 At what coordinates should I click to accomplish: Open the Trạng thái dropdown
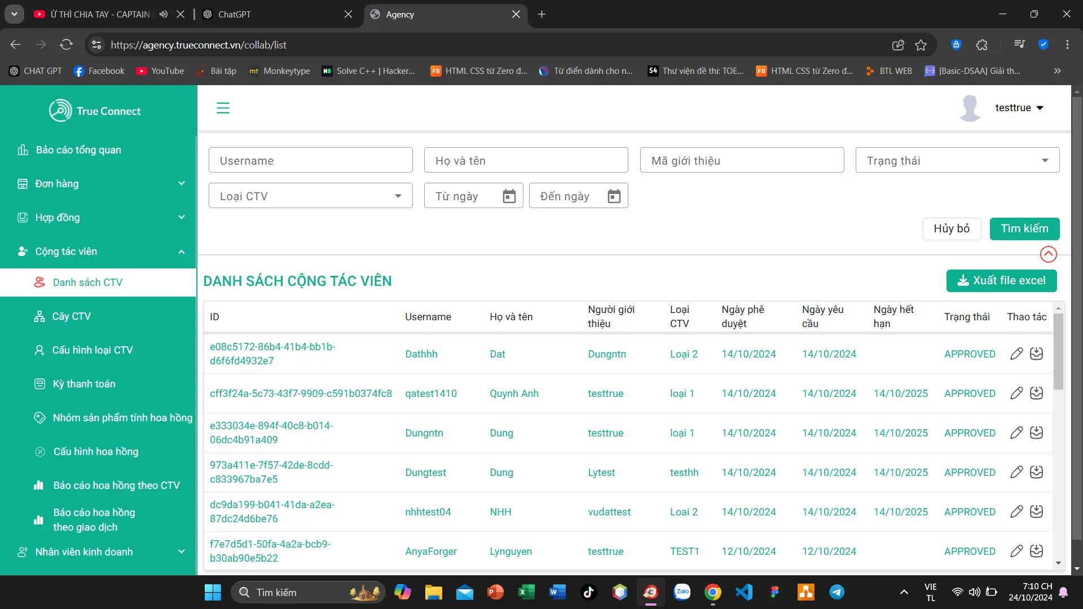(x=957, y=161)
